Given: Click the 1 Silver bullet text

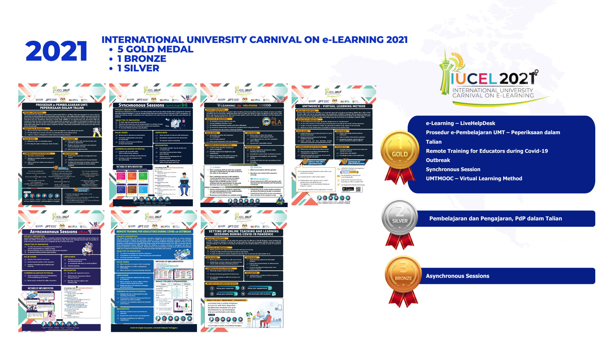Looking at the screenshot, I should 138,68.
